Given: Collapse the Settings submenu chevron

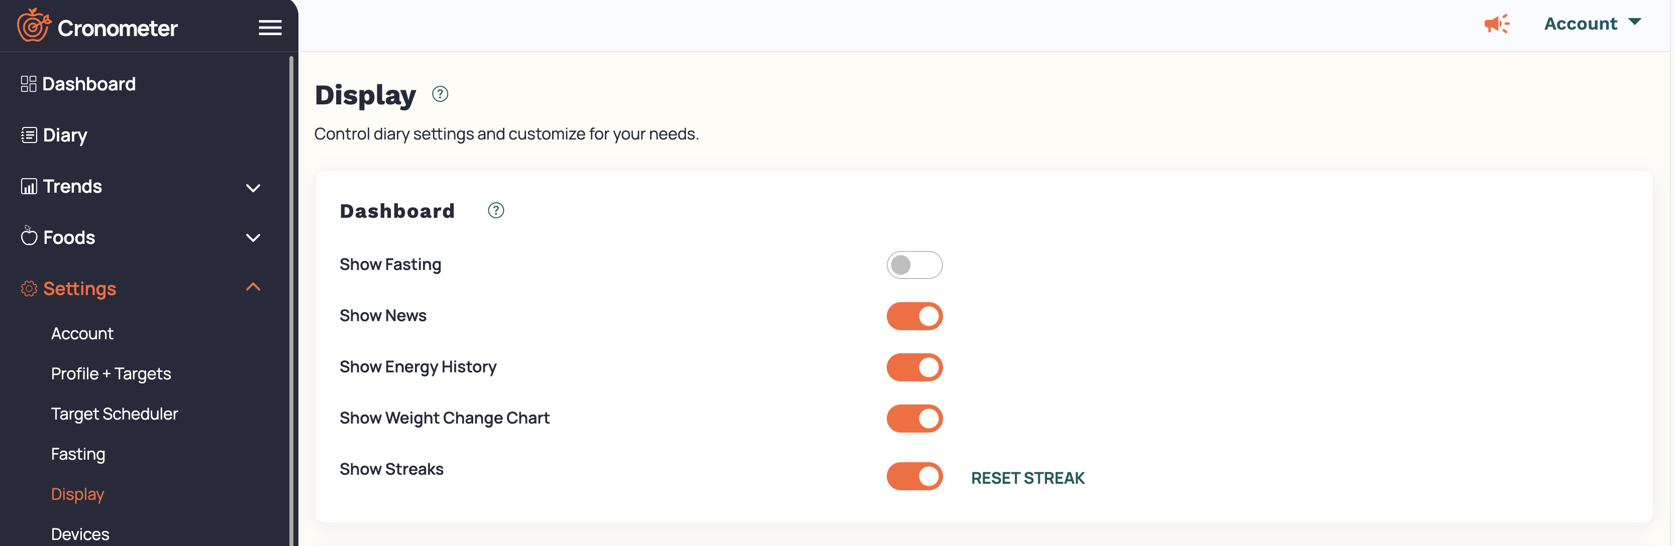Looking at the screenshot, I should (x=253, y=287).
